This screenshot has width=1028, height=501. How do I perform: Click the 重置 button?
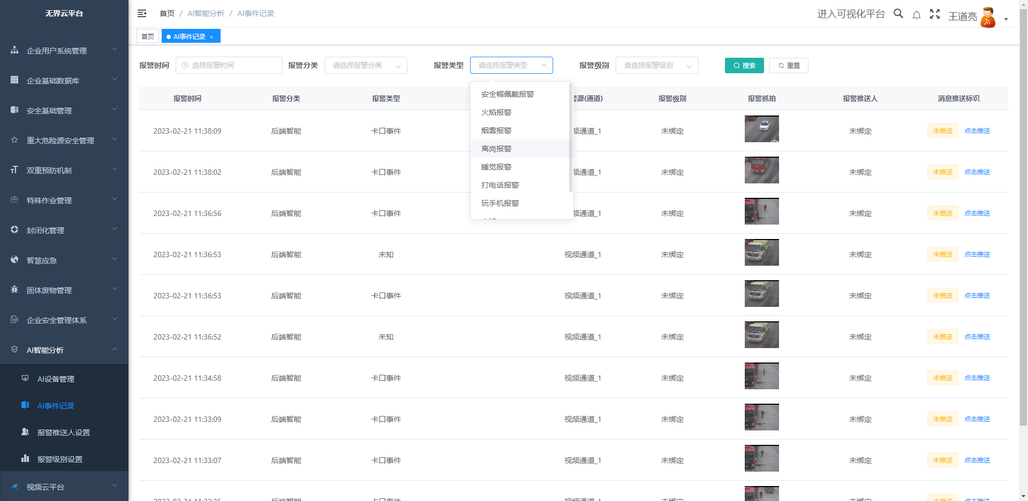coord(789,65)
